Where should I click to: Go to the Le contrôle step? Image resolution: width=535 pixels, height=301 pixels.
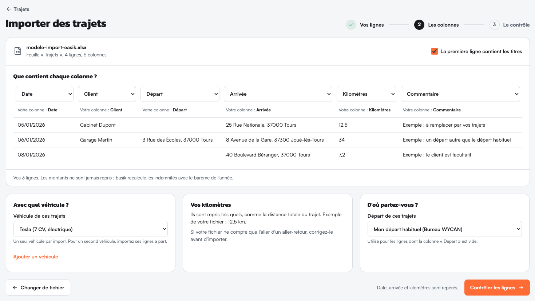pyautogui.click(x=516, y=25)
